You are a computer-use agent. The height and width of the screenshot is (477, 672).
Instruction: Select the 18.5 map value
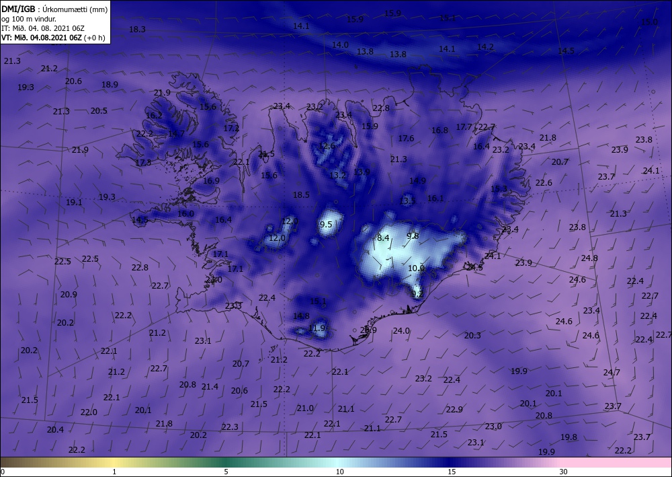point(301,194)
